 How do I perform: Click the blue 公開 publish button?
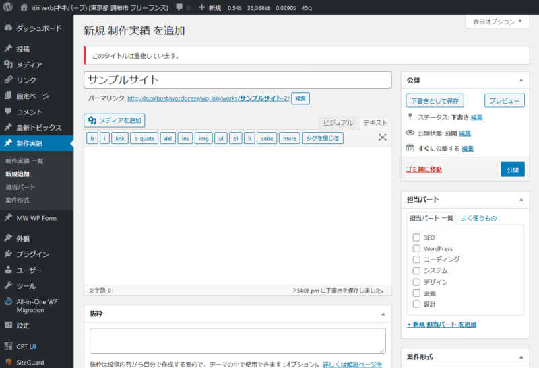click(512, 169)
